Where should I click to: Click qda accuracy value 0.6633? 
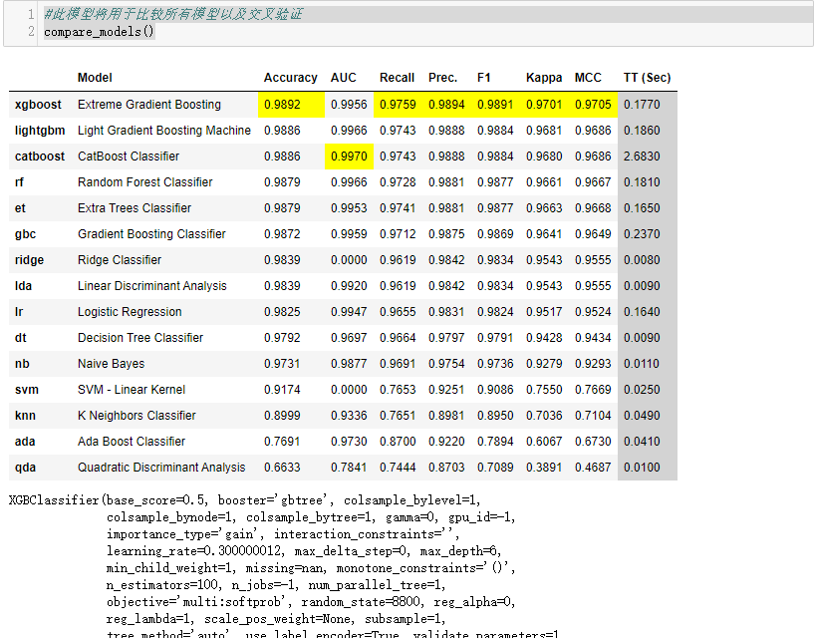(x=282, y=468)
